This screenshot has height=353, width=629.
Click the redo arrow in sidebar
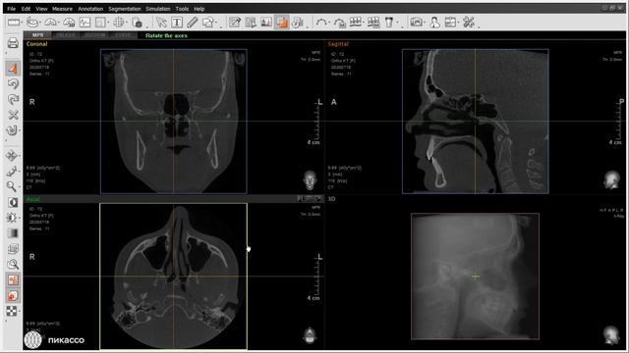(13, 100)
